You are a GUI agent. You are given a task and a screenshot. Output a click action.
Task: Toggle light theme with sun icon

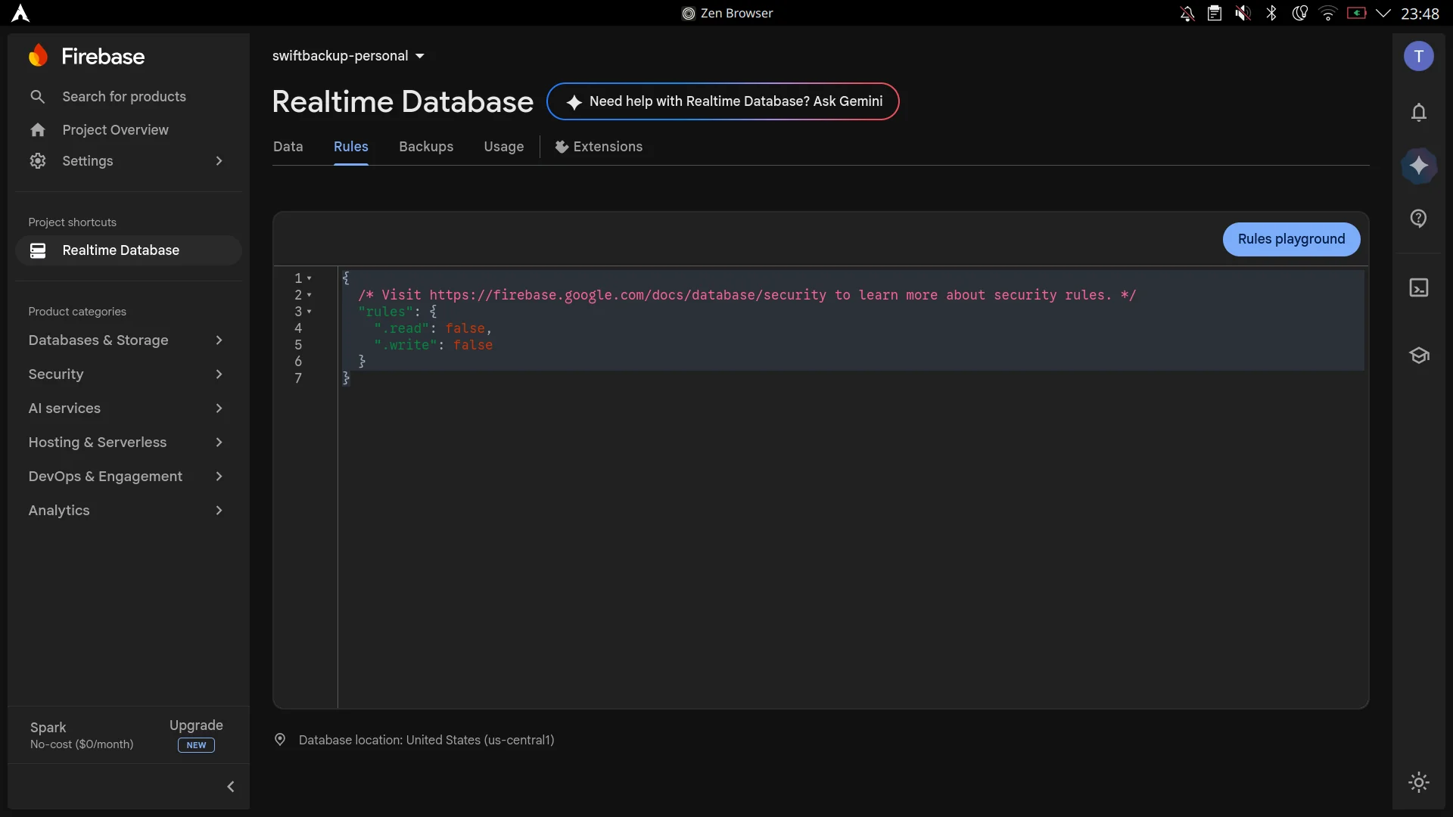coord(1419,782)
